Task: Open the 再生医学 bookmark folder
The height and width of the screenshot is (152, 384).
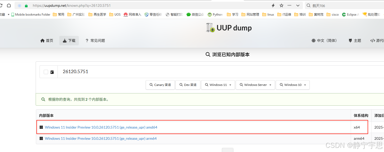Action: point(97,15)
